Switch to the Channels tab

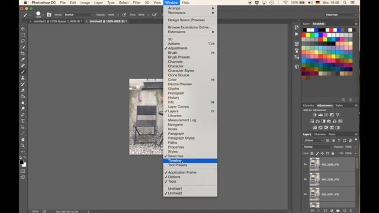point(320,134)
